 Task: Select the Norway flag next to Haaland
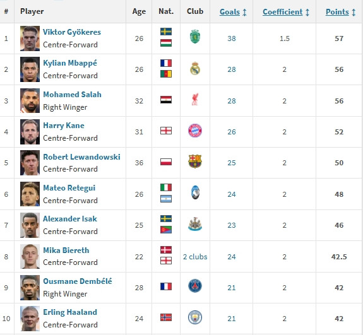[166, 317]
